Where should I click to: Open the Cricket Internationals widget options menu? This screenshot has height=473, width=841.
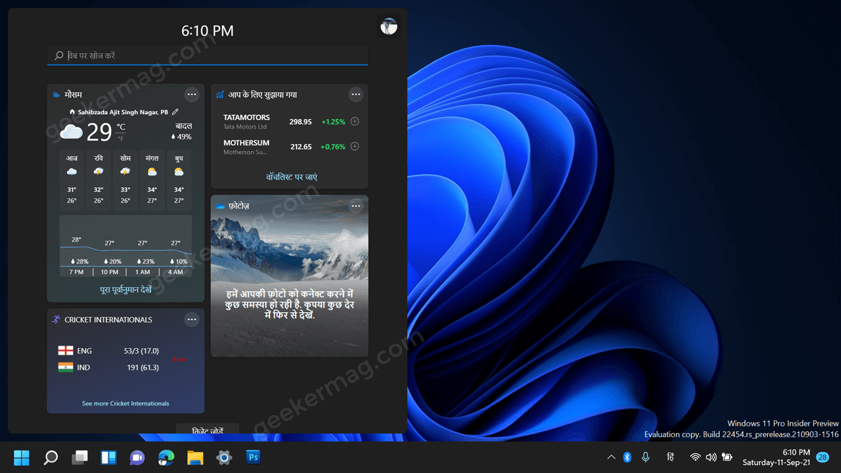click(192, 320)
